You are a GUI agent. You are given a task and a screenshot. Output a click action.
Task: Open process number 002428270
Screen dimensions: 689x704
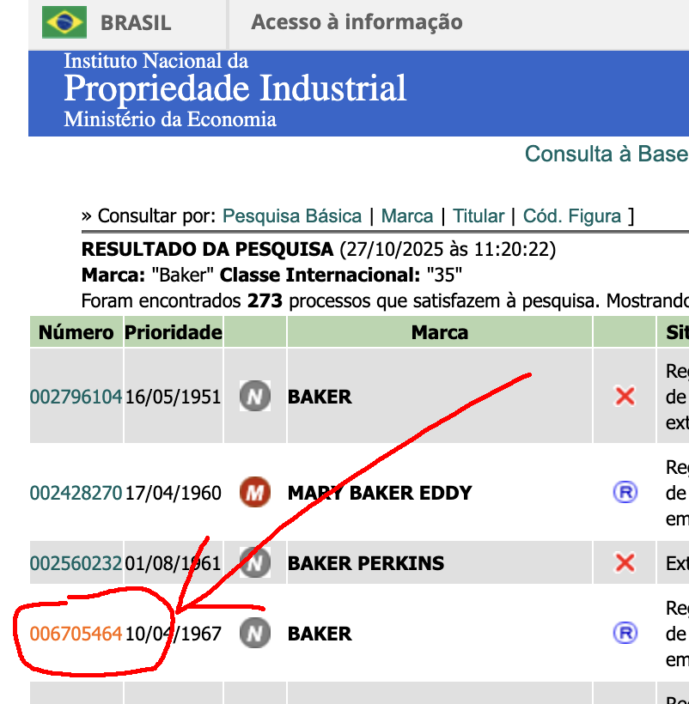(x=76, y=493)
